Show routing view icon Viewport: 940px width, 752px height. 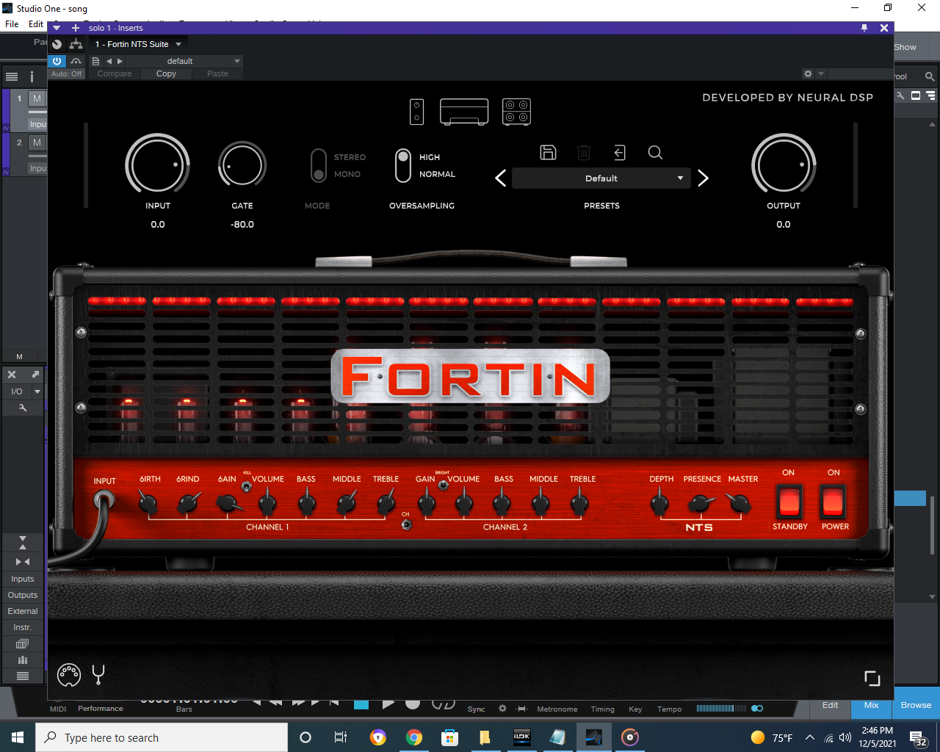pos(76,44)
